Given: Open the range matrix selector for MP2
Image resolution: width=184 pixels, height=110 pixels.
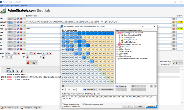Looking at the screenshot, I should 10,32.
